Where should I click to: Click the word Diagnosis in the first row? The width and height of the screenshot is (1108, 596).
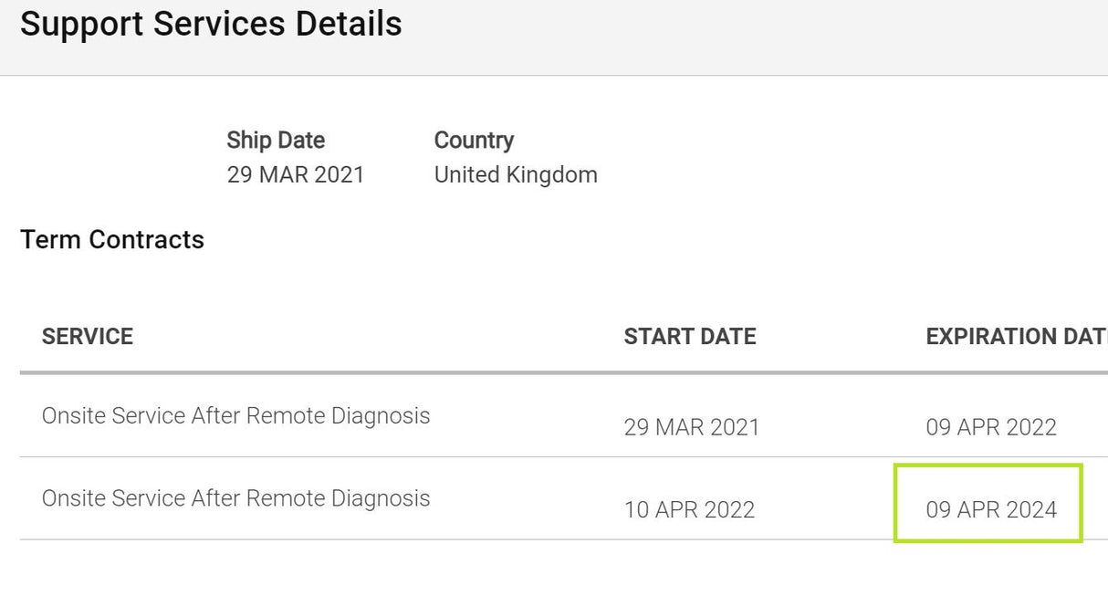(381, 417)
